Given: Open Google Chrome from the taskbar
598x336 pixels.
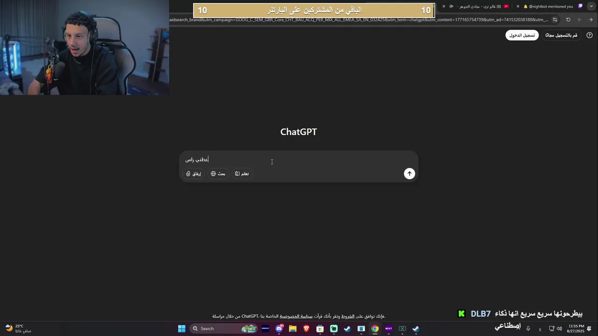Looking at the screenshot, I should point(375,329).
